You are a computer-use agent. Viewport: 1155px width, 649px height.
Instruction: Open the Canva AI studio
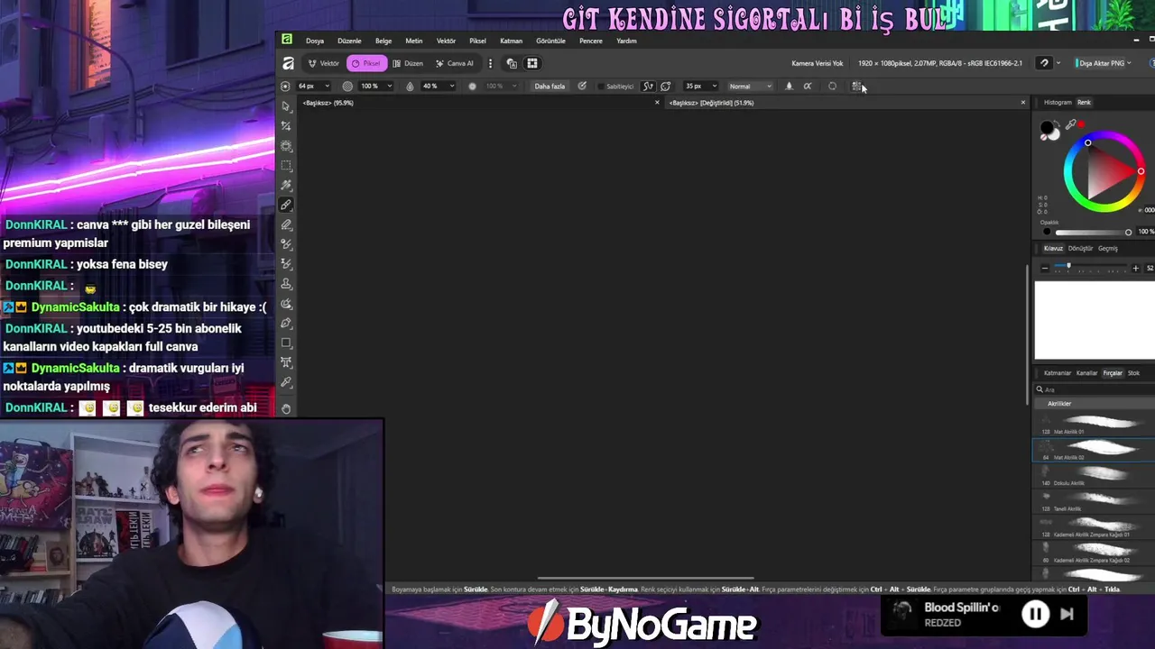[455, 63]
